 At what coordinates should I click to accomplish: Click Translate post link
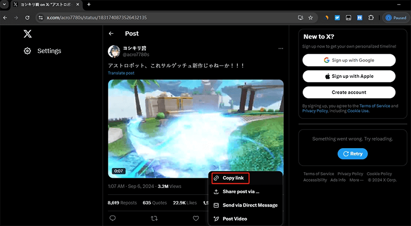121,73
